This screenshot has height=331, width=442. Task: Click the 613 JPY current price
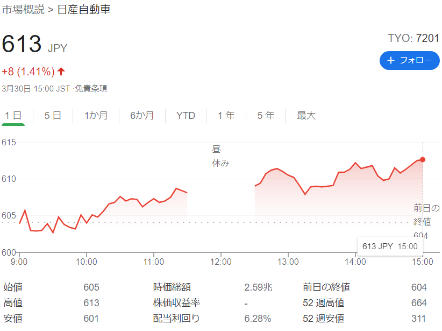pos(34,44)
